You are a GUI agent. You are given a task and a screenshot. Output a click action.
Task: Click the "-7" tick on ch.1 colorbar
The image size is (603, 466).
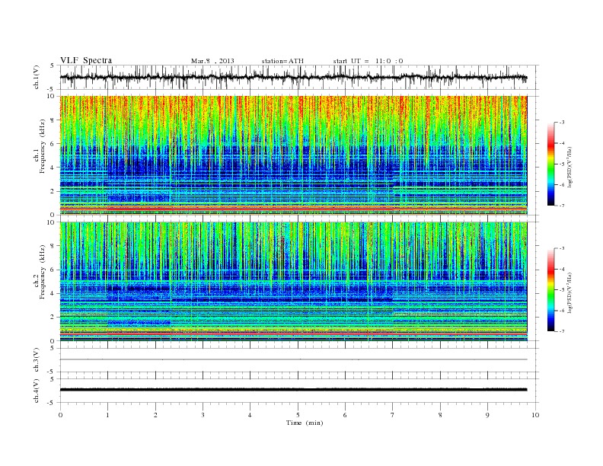pos(561,206)
